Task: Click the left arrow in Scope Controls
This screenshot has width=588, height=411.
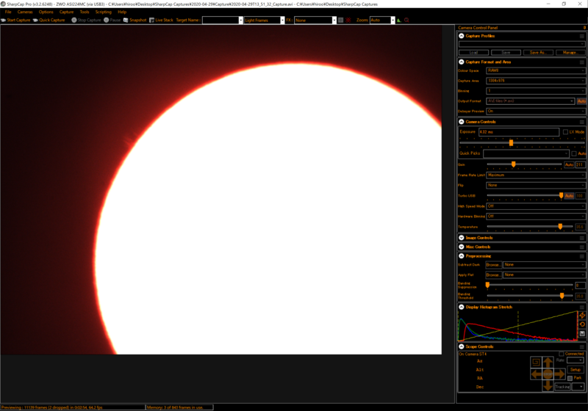Action: [x=536, y=374]
